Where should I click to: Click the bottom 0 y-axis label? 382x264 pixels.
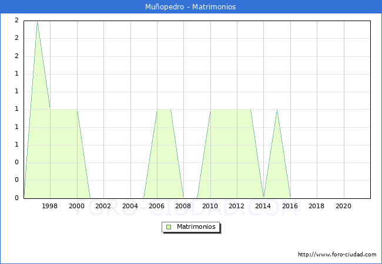pos(16,198)
